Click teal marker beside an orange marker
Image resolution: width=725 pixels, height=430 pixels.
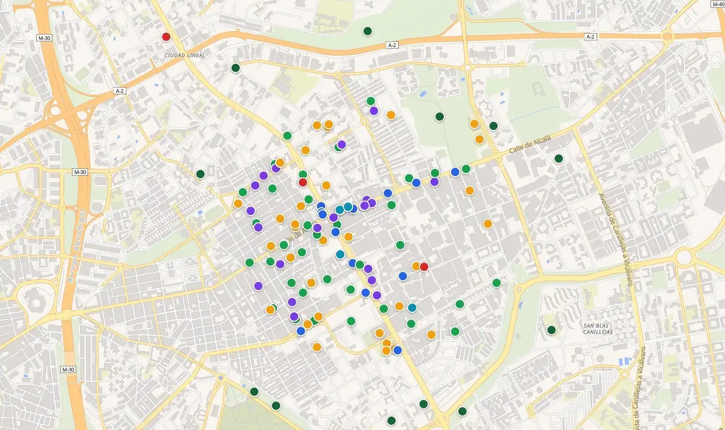412,308
